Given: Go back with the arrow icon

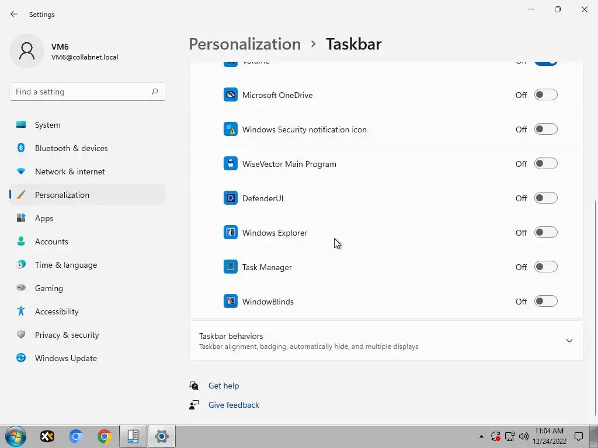Looking at the screenshot, I should pos(14,14).
